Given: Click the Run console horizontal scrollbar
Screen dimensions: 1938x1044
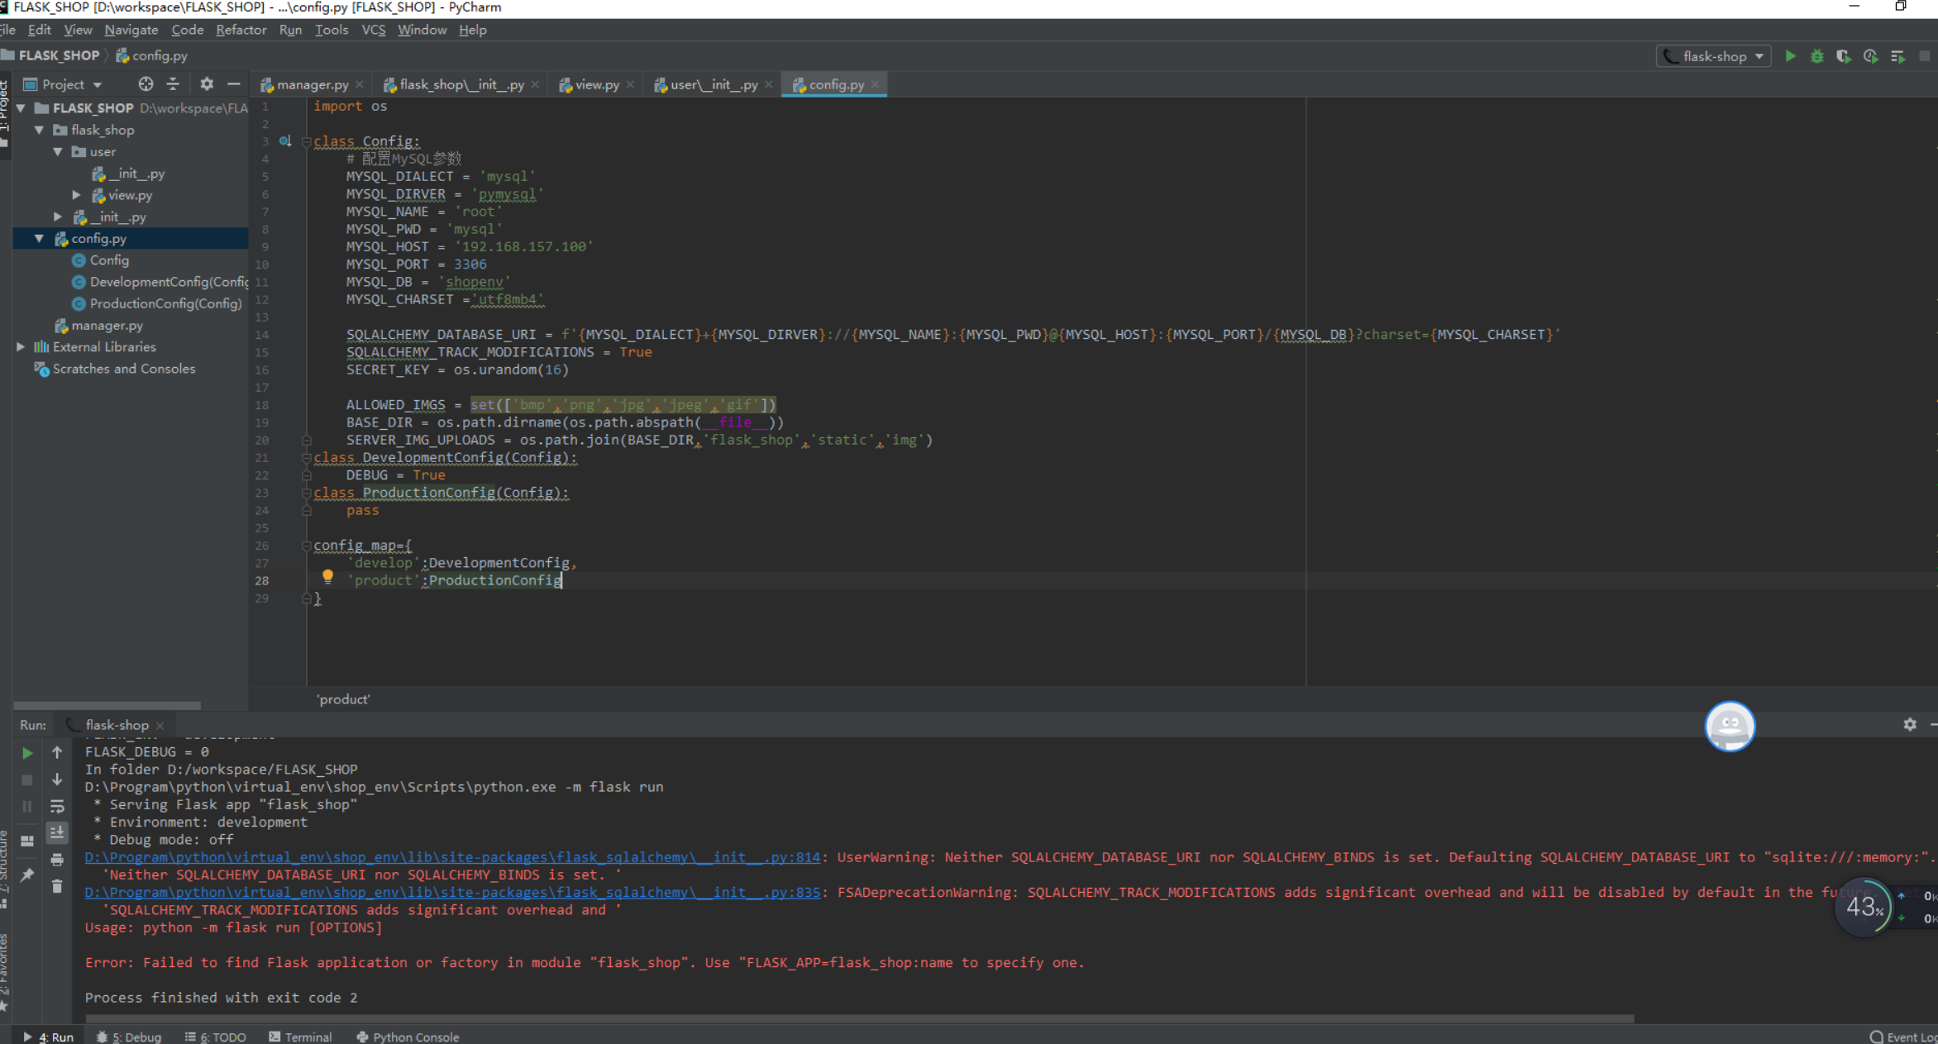Looking at the screenshot, I should tap(860, 1018).
